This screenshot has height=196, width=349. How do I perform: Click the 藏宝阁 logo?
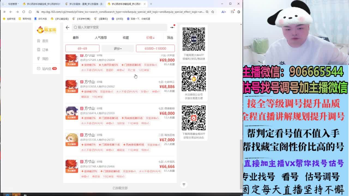46,30
